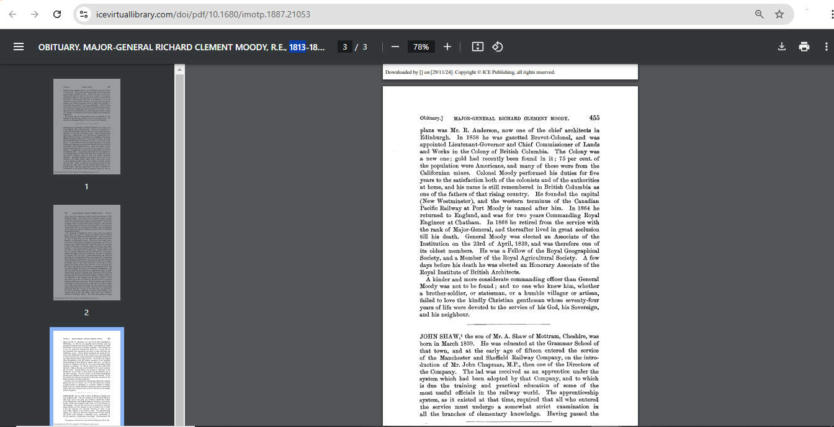The image size is (834, 427).
Task: Print the PDF document
Action: point(804,47)
